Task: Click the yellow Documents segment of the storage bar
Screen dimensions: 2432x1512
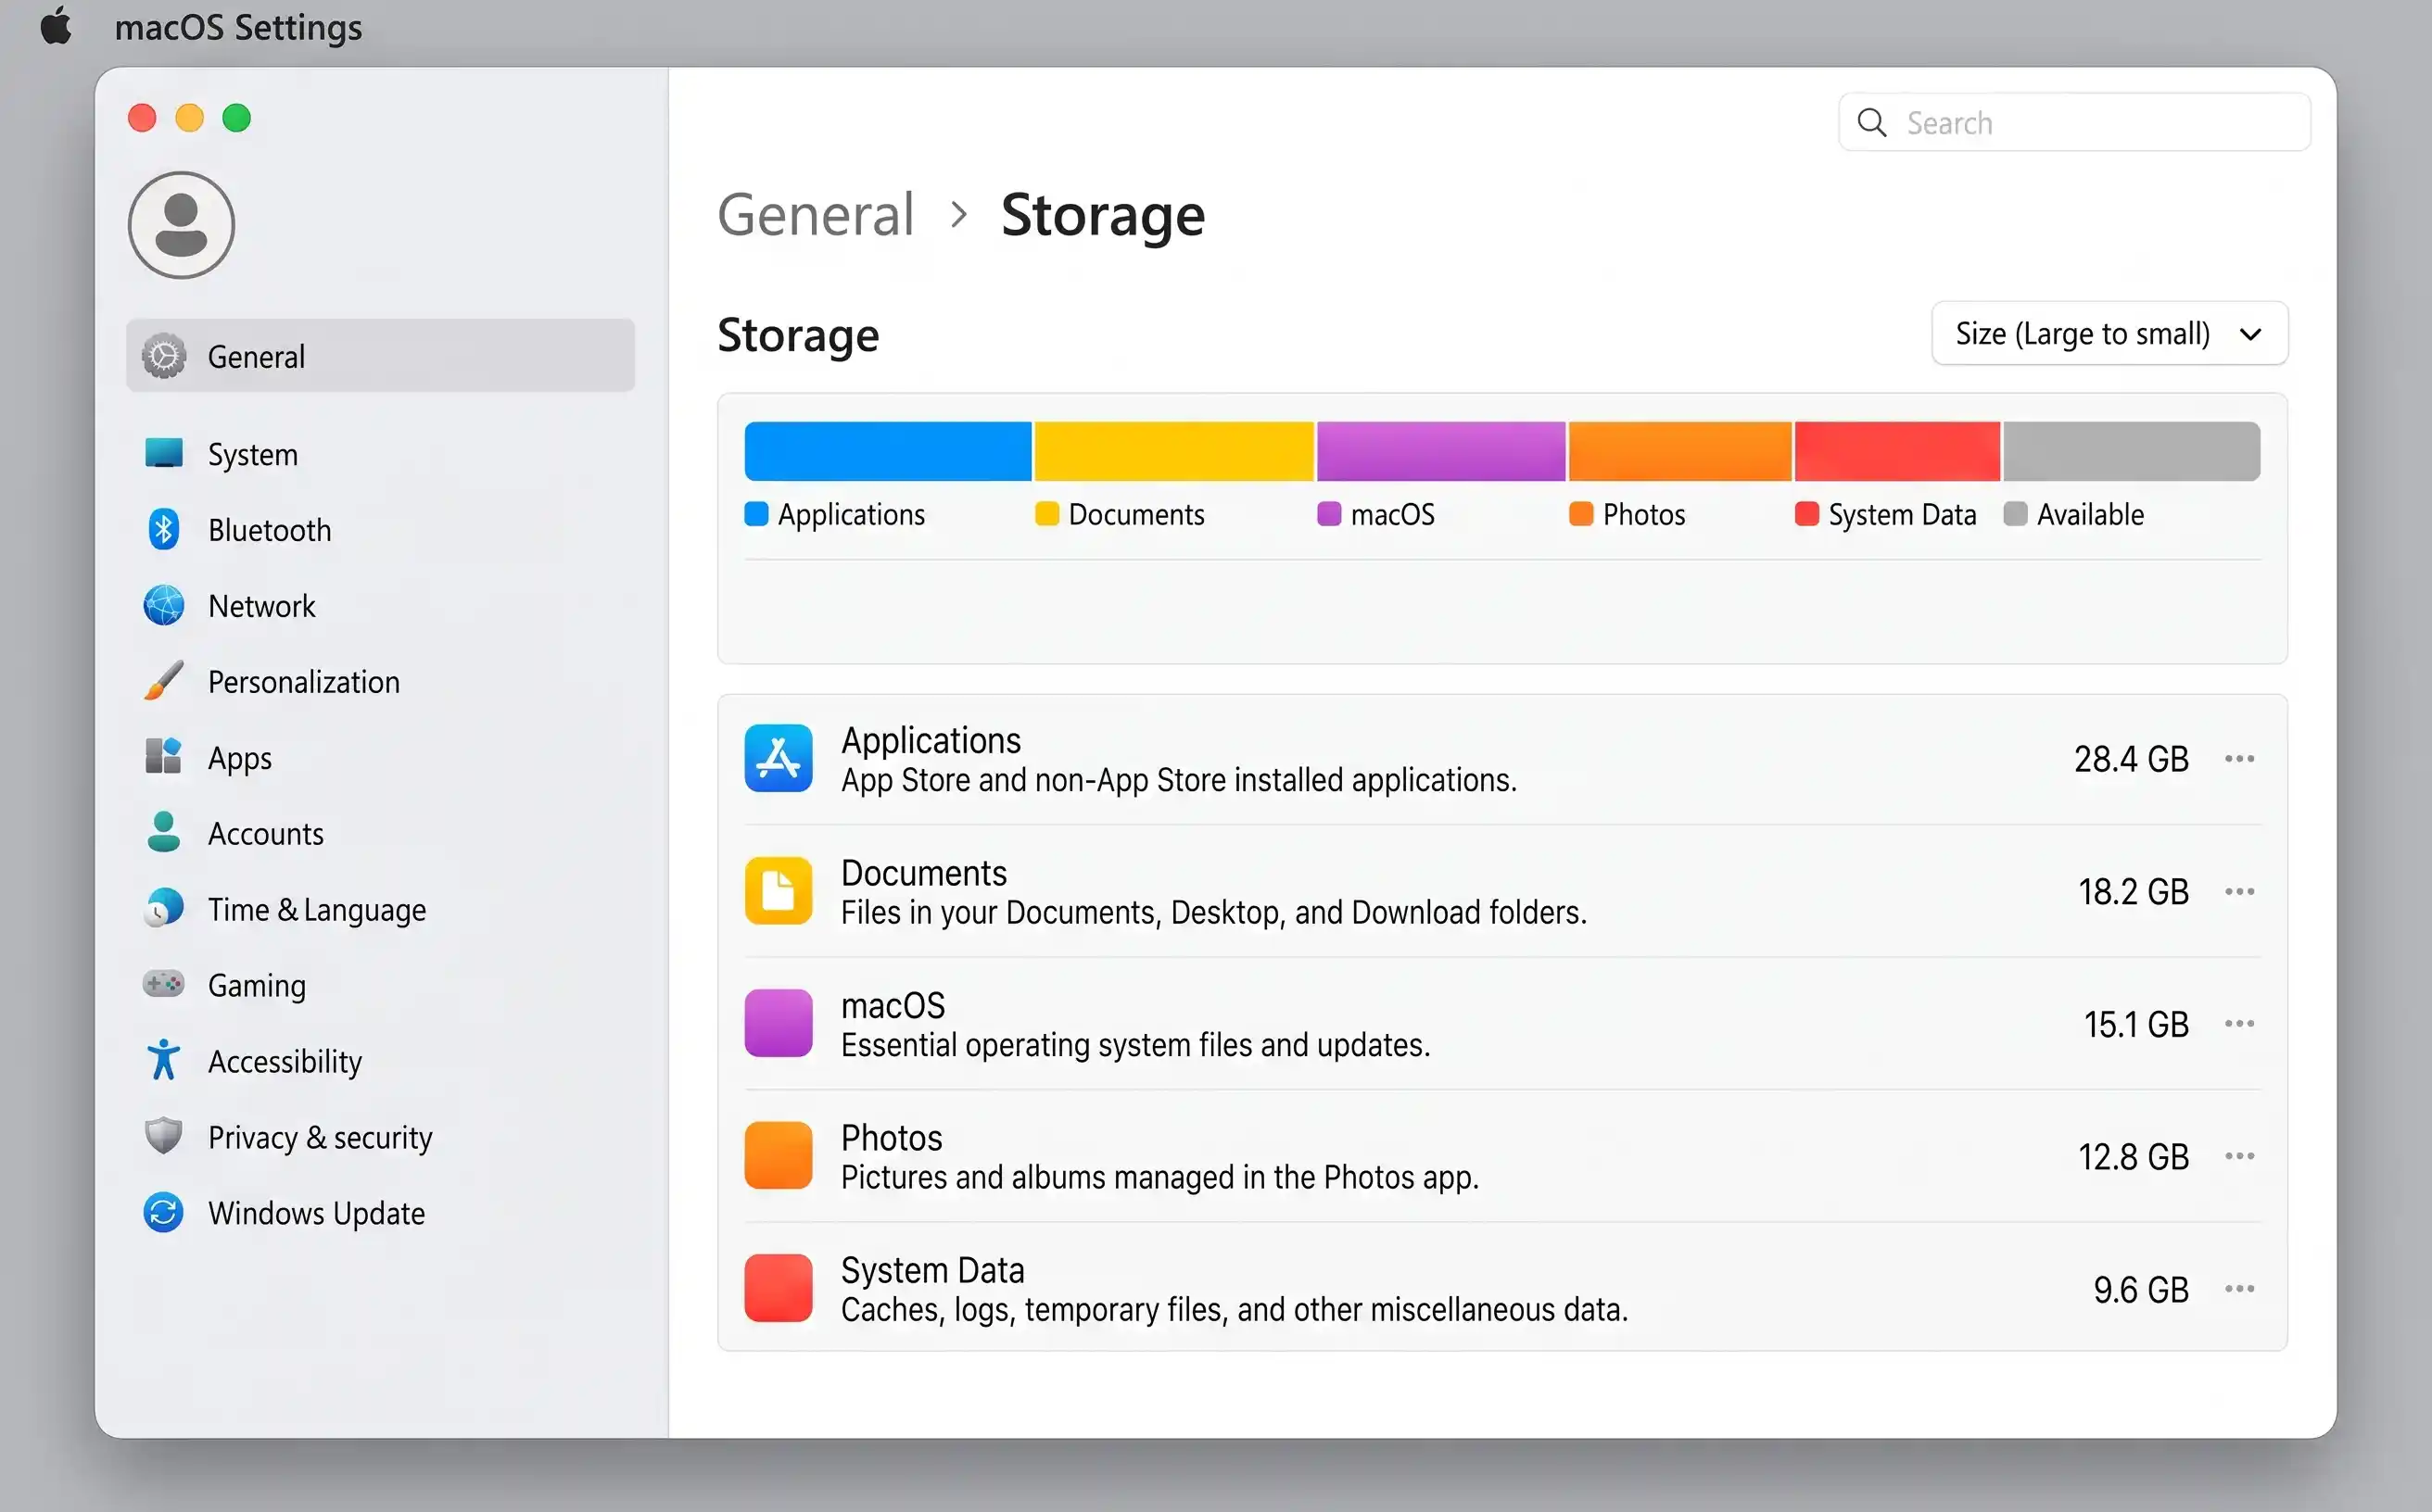Action: coord(1173,451)
